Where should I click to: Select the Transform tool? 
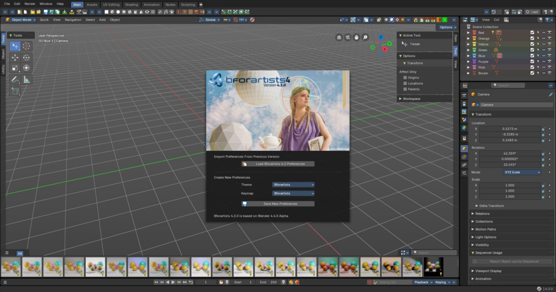coord(26,68)
